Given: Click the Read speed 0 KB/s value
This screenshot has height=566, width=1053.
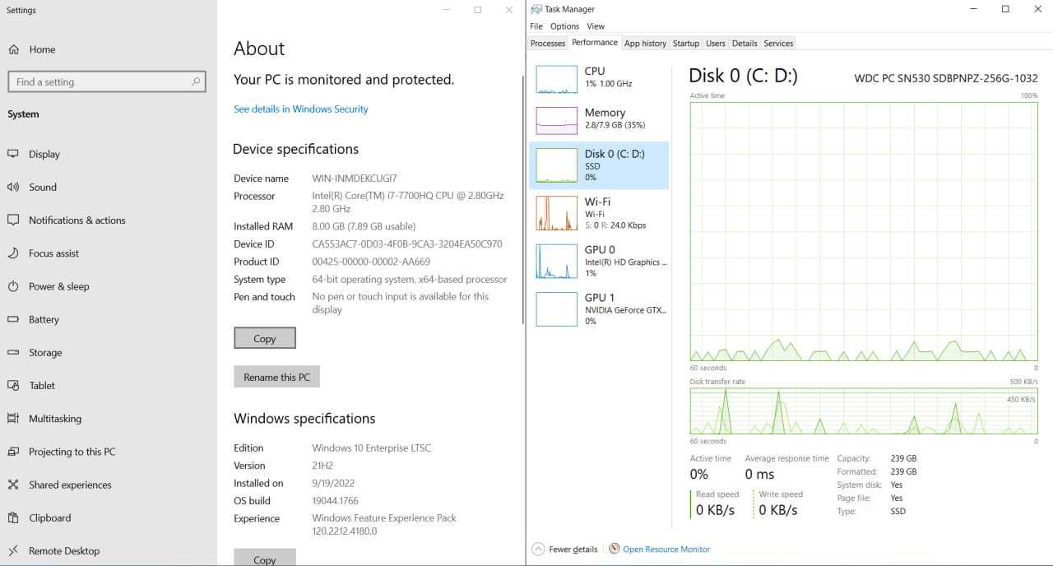Looking at the screenshot, I should (x=716, y=510).
